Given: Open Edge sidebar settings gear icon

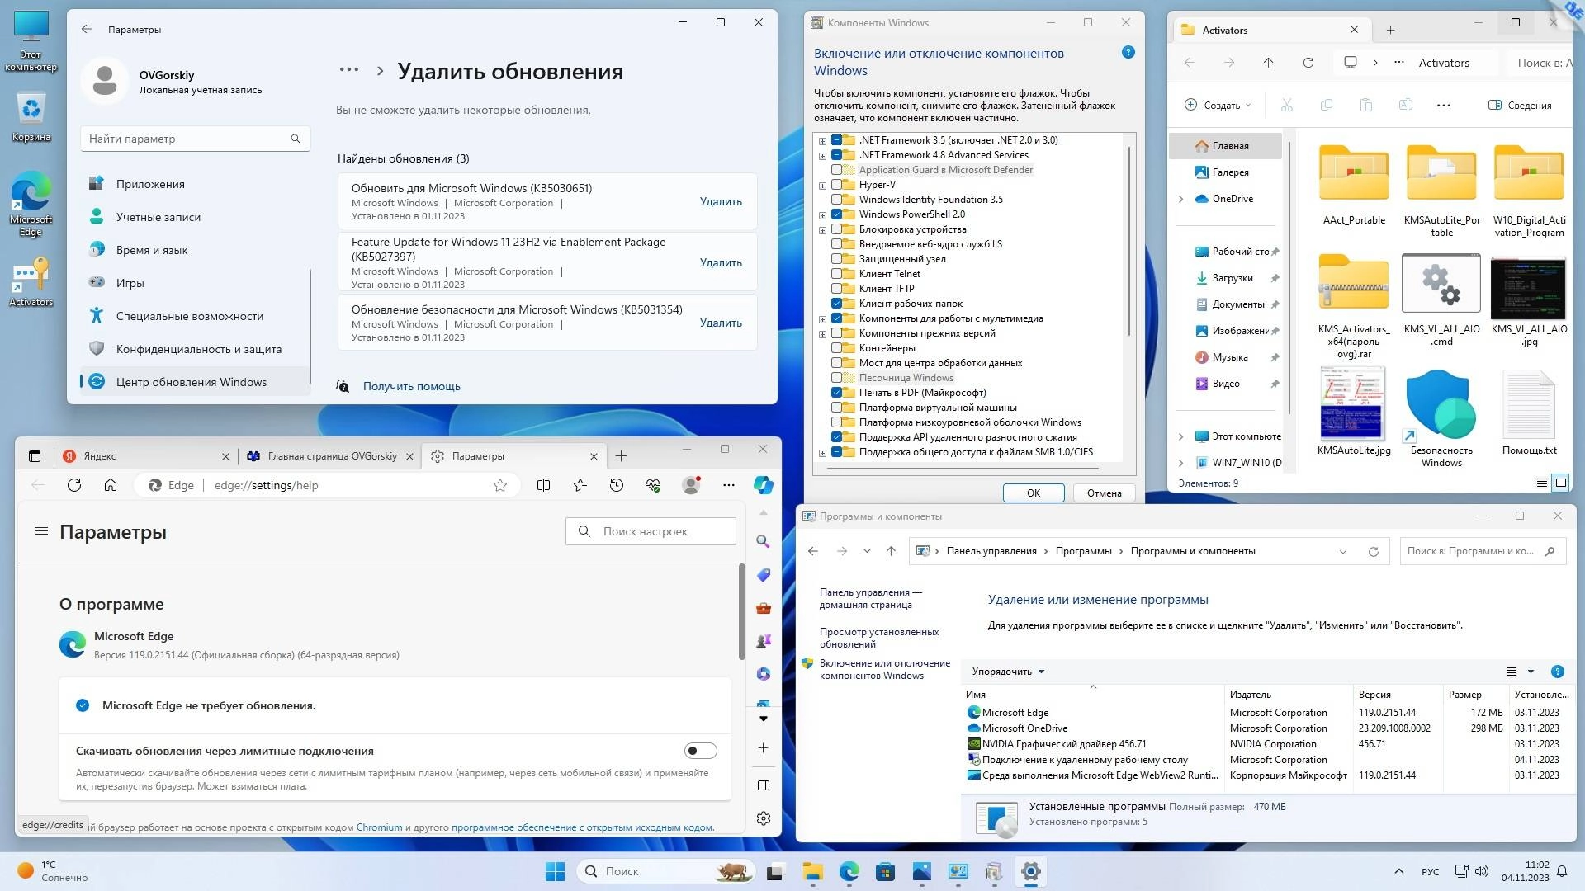Looking at the screenshot, I should (764, 818).
